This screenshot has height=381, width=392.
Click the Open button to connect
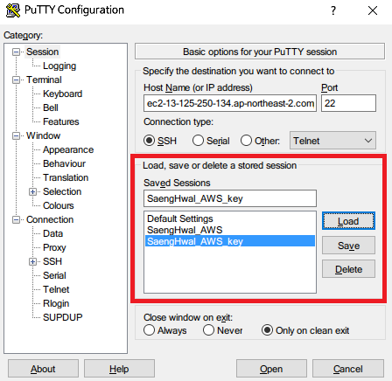(271, 369)
